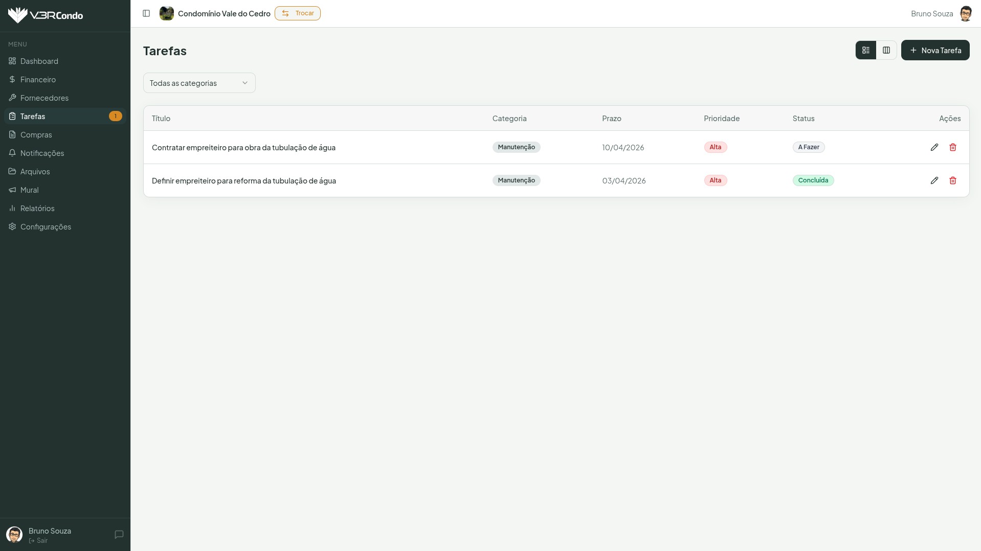Switch to kanban board view
Viewport: 981px width, 551px height.
[x=886, y=50]
